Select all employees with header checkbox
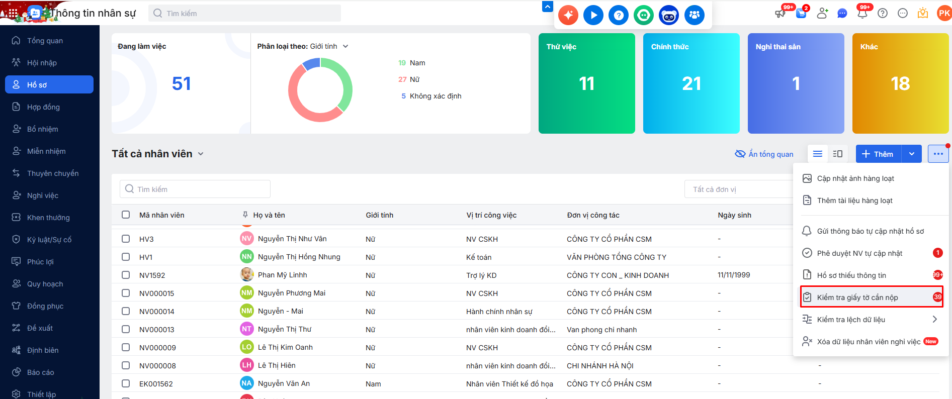The image size is (952, 399). [126, 215]
